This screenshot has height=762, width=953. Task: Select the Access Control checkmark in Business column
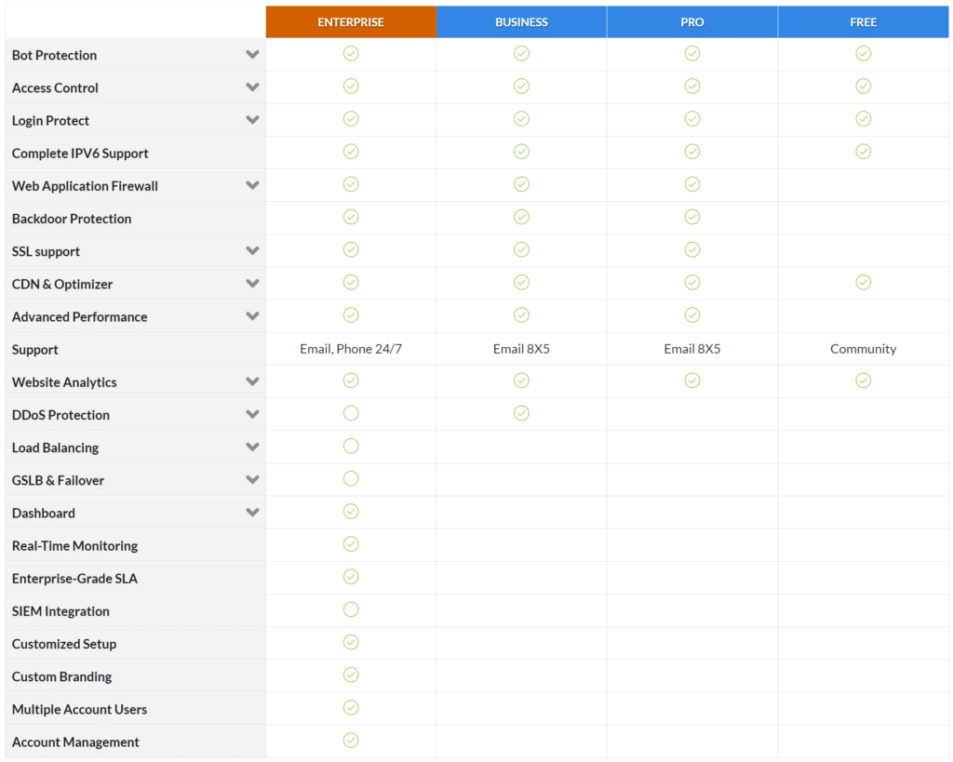pyautogui.click(x=521, y=86)
